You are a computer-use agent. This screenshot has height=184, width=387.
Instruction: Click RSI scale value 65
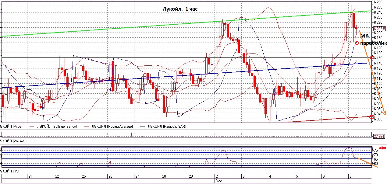(376, 159)
